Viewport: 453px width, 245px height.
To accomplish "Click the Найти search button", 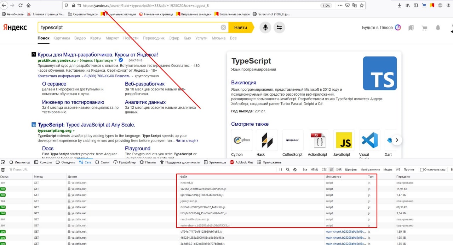I will point(241,28).
